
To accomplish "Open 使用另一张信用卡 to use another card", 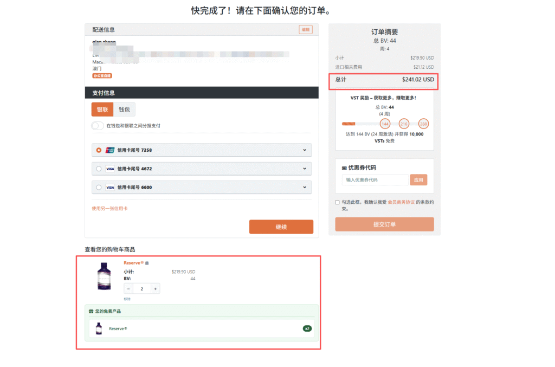I will click(109, 207).
